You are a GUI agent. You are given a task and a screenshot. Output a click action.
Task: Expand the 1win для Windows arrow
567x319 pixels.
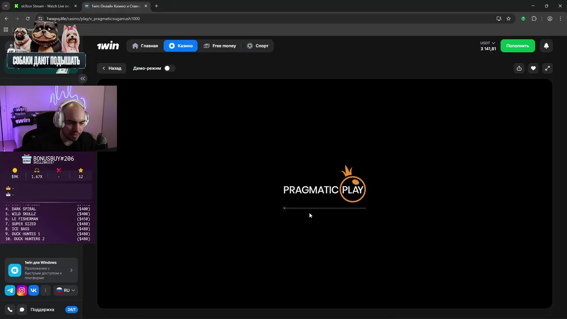click(x=71, y=270)
